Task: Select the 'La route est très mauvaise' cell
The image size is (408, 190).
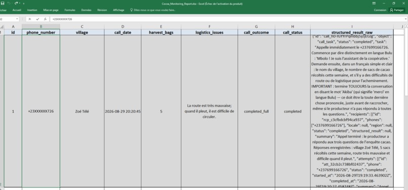Action: [x=210, y=111]
